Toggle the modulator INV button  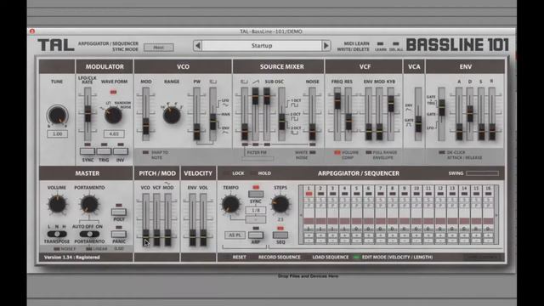tap(121, 151)
